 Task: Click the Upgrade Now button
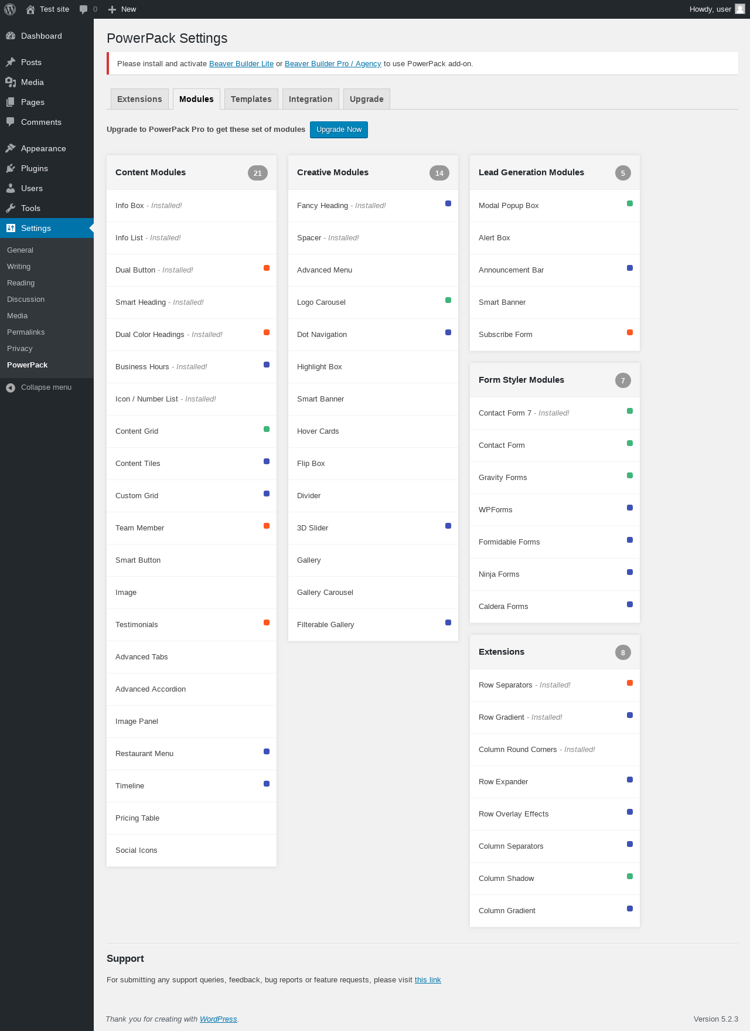tap(339, 130)
